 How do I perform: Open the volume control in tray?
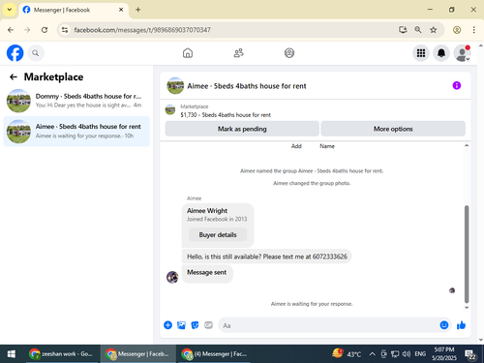point(407,354)
